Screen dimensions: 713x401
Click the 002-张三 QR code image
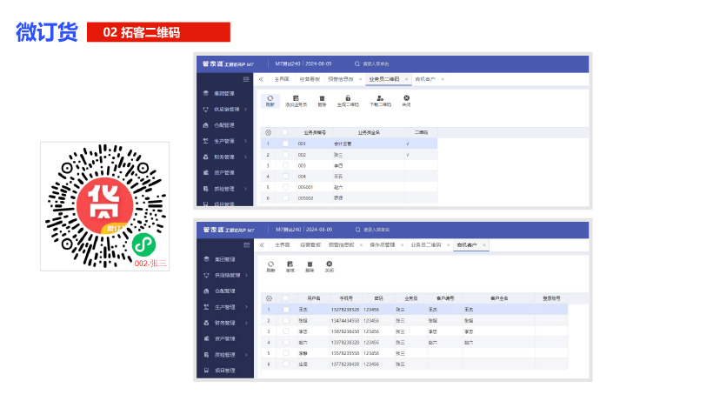click(104, 205)
